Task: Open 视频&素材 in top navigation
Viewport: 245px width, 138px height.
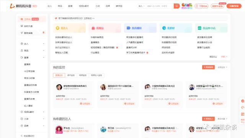Action: pyautogui.click(x=84, y=6)
